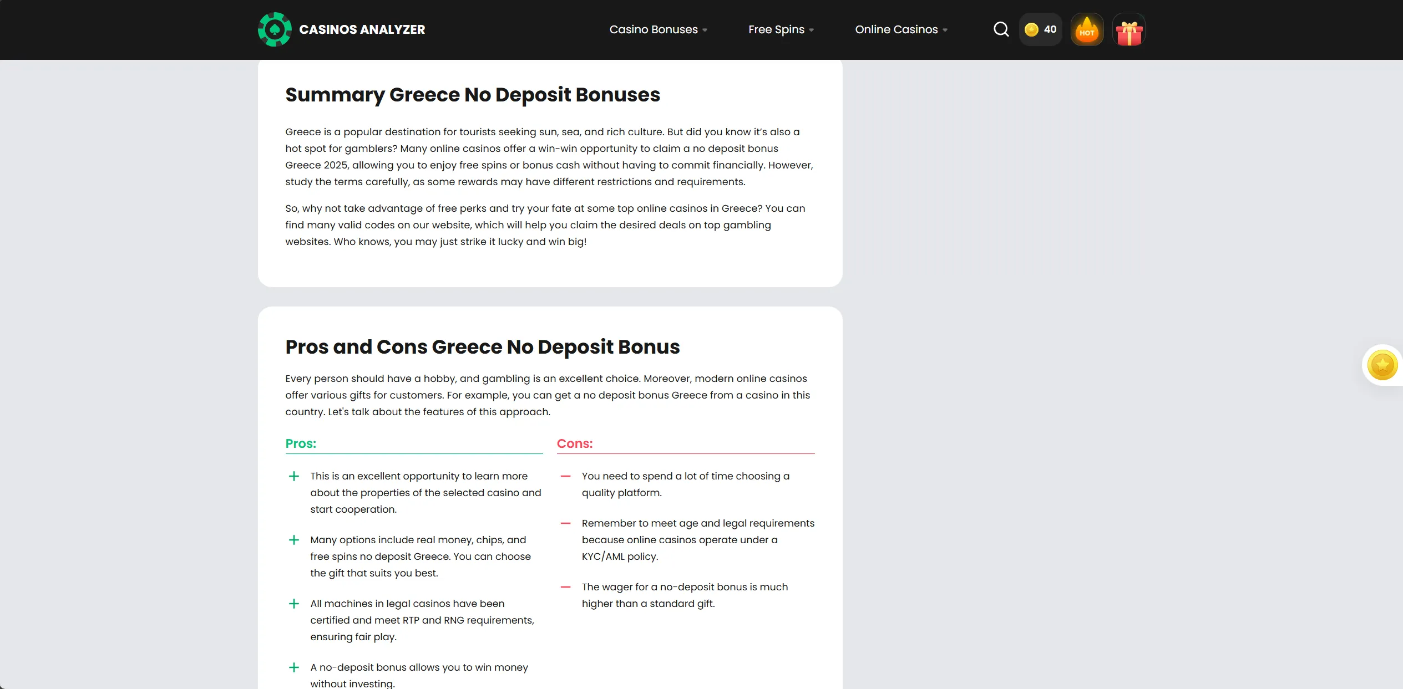Click paragraph starting 'Every person should have a hobby'
The height and width of the screenshot is (689, 1403).
point(548,395)
